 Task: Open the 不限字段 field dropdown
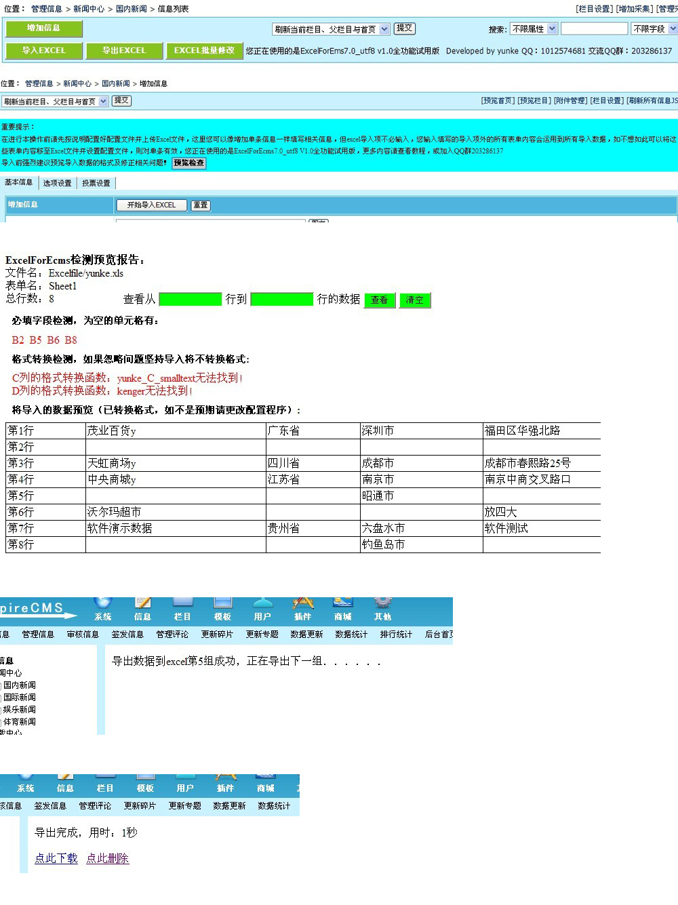coord(673,28)
